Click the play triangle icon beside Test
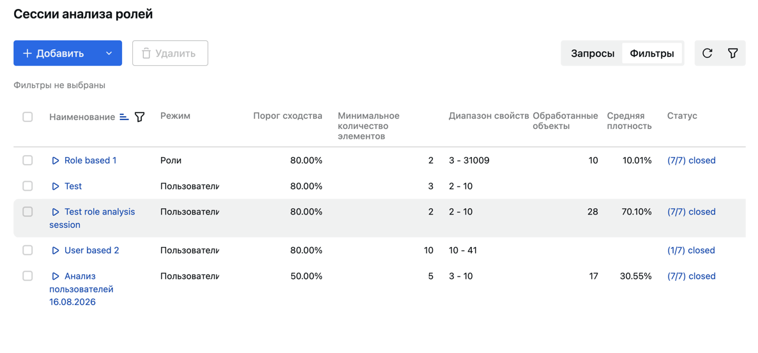758x353 pixels. [56, 186]
